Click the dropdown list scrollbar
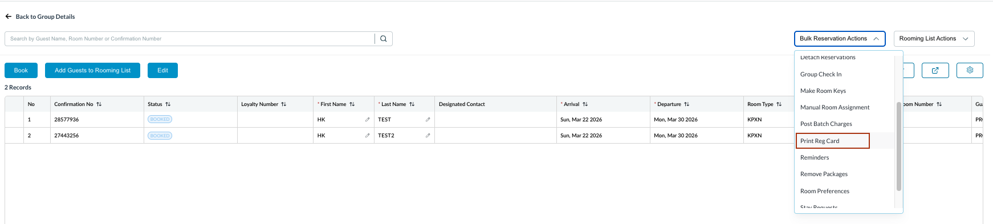Viewport: 993px width, 224px height. coord(899,146)
